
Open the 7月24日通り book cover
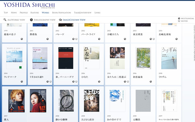pyautogui.click(x=40, y=58)
